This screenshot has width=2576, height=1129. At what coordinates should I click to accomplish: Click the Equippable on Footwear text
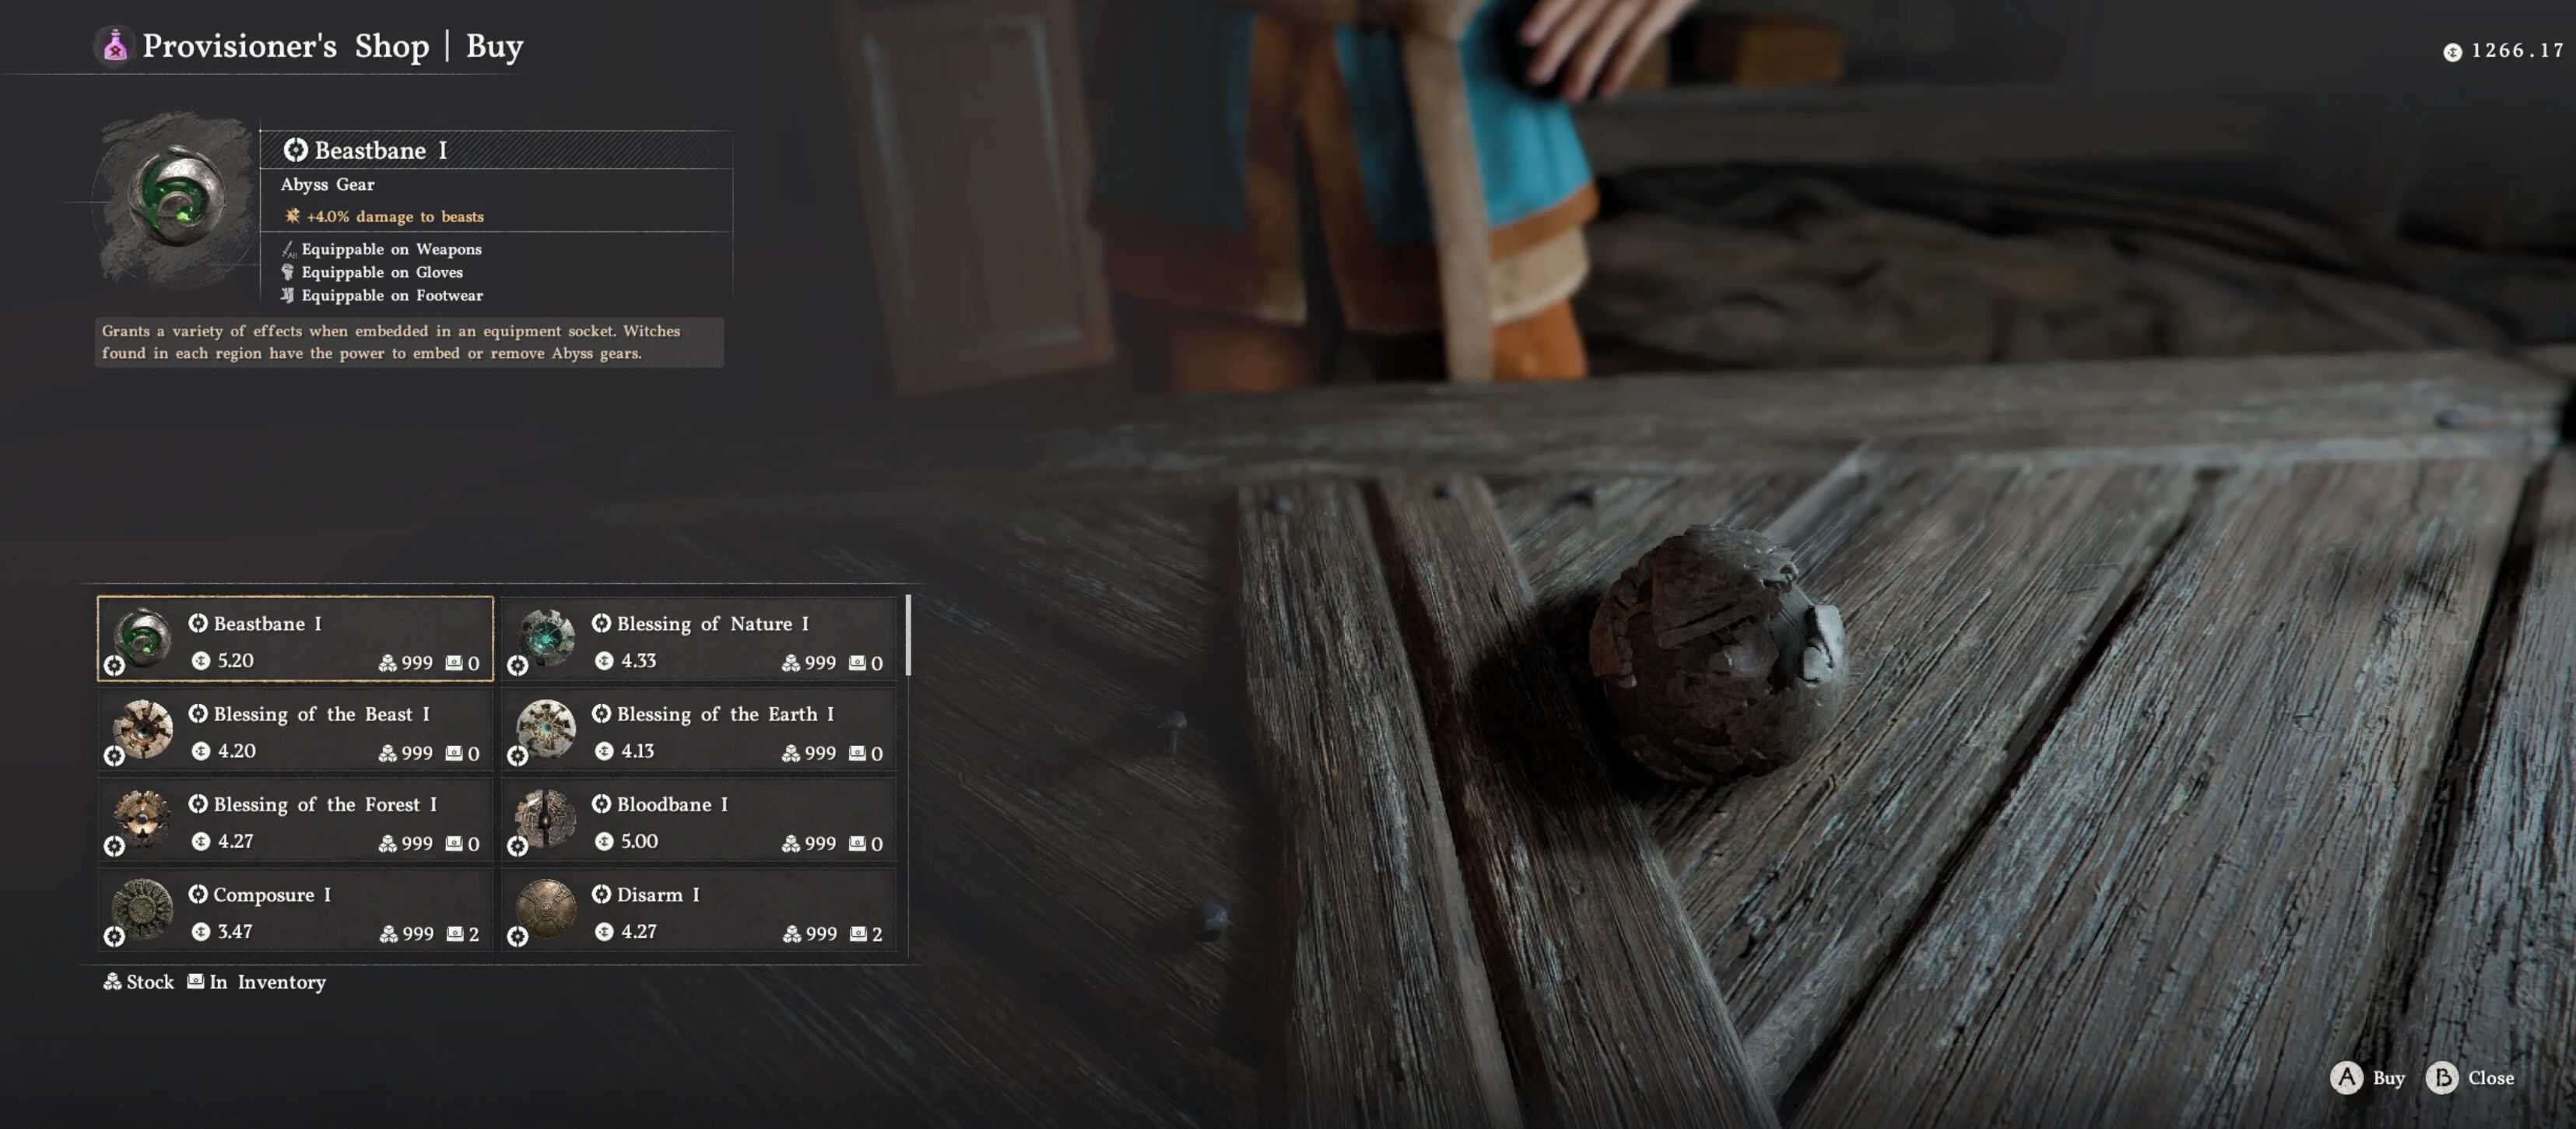[392, 295]
